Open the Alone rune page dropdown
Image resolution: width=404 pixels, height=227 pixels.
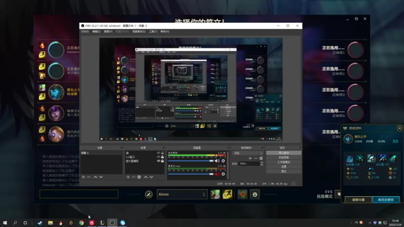pyautogui.click(x=182, y=194)
